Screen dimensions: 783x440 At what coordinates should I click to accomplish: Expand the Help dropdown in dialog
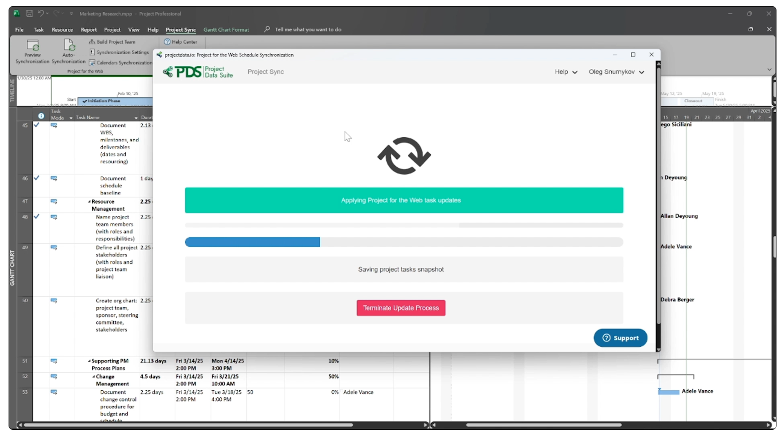point(566,72)
